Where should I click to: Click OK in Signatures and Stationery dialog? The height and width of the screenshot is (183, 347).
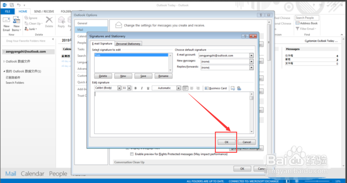[226, 142]
